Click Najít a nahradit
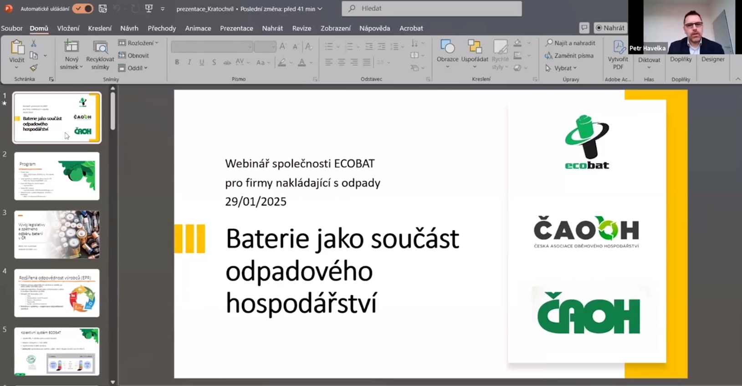The height and width of the screenshot is (386, 742). 570,43
